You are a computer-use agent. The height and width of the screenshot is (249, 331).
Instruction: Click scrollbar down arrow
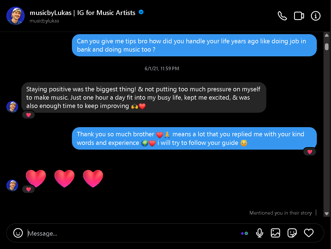[327, 214]
